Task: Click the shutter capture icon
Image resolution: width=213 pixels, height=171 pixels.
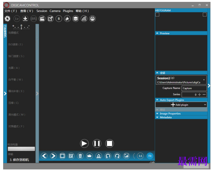Action: pyautogui.click(x=8, y=19)
